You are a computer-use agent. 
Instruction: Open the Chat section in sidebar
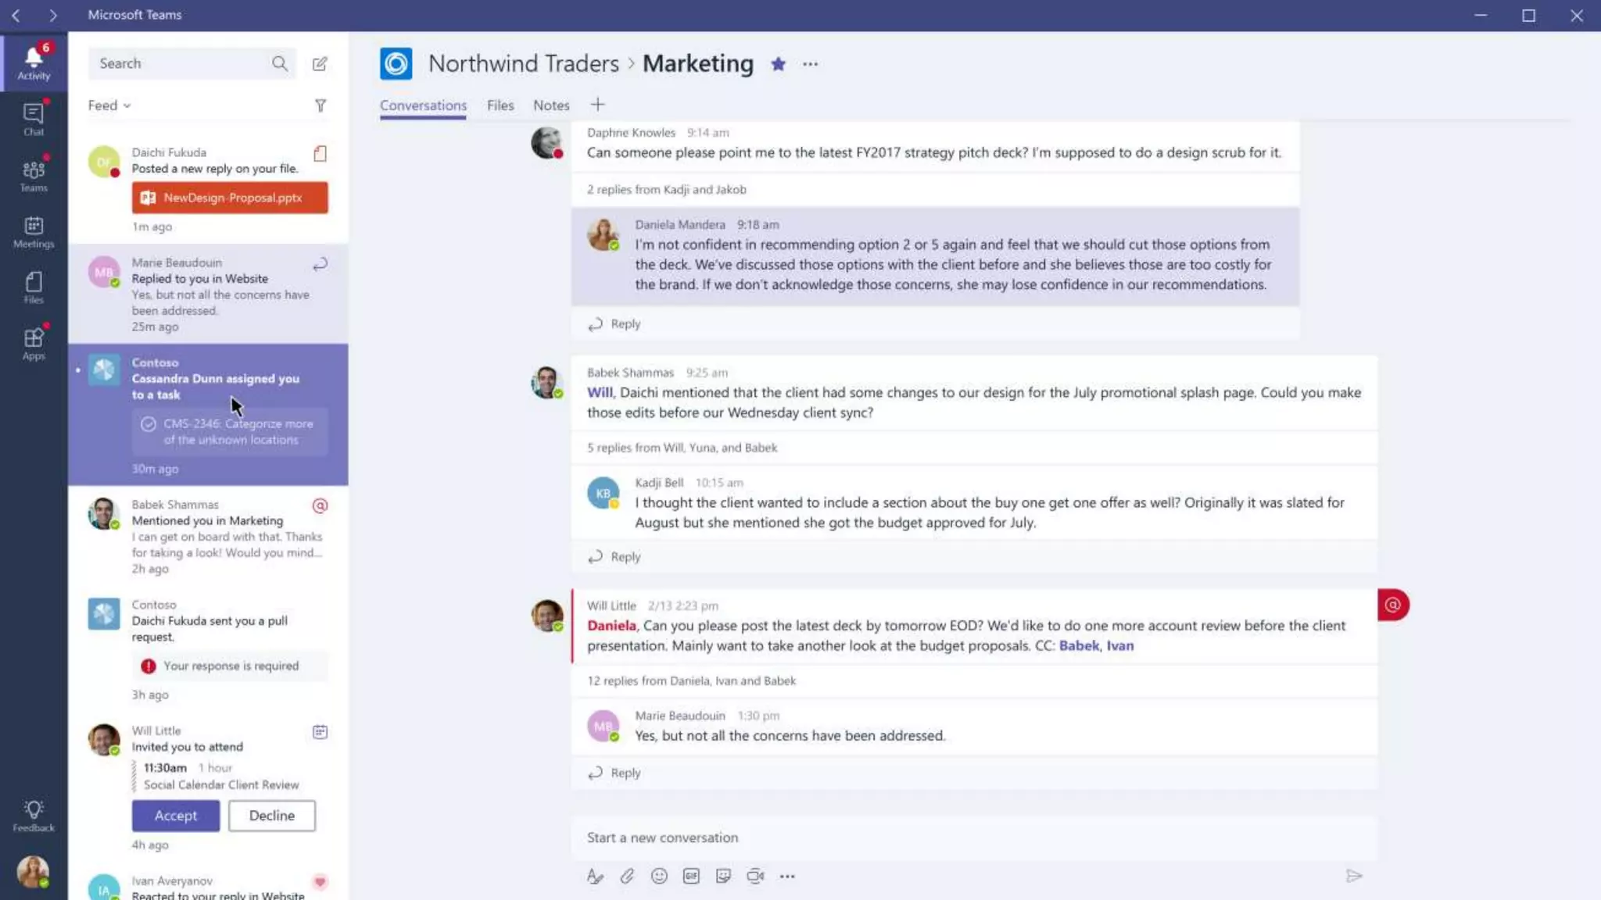(34, 119)
